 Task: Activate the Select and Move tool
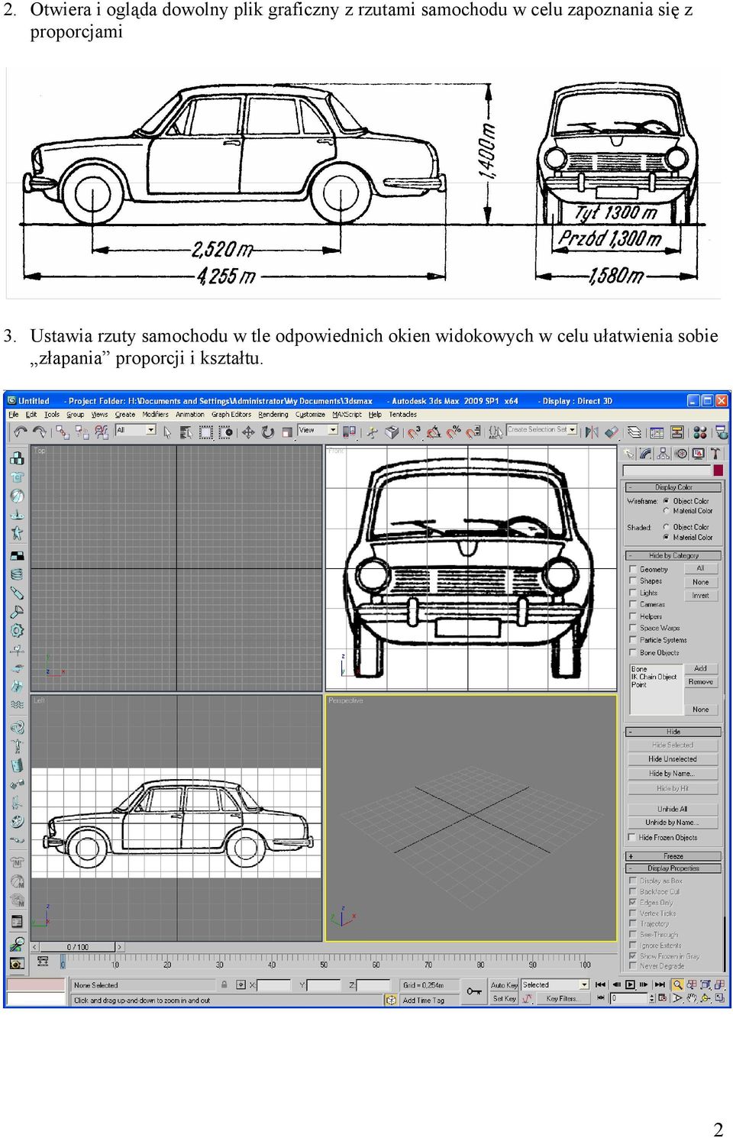pyautogui.click(x=248, y=432)
